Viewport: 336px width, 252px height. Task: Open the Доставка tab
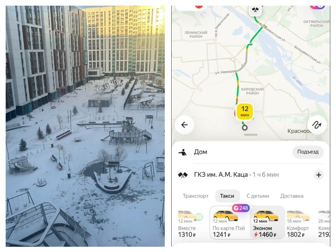(x=292, y=196)
